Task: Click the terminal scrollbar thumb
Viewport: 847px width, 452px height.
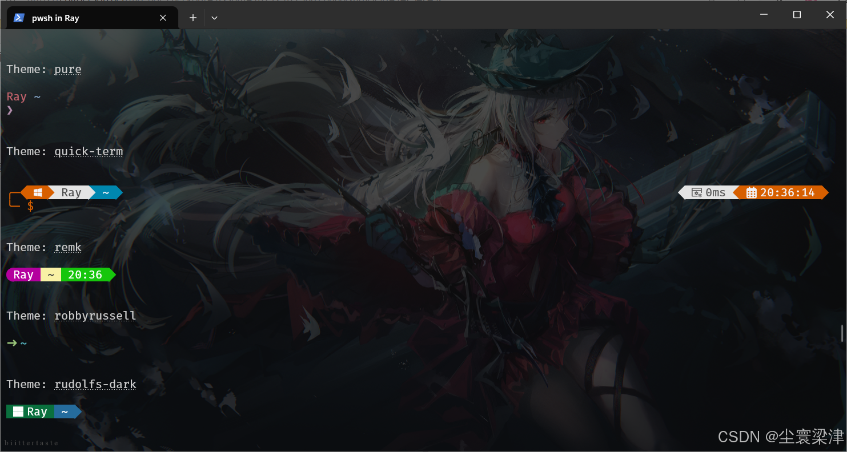Action: (x=842, y=334)
